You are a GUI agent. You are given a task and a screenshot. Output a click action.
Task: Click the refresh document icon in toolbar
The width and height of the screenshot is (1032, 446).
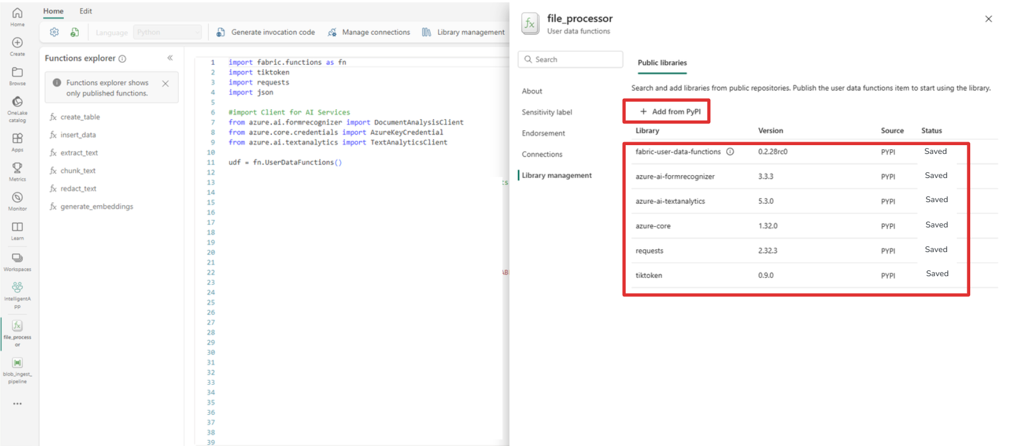click(75, 32)
